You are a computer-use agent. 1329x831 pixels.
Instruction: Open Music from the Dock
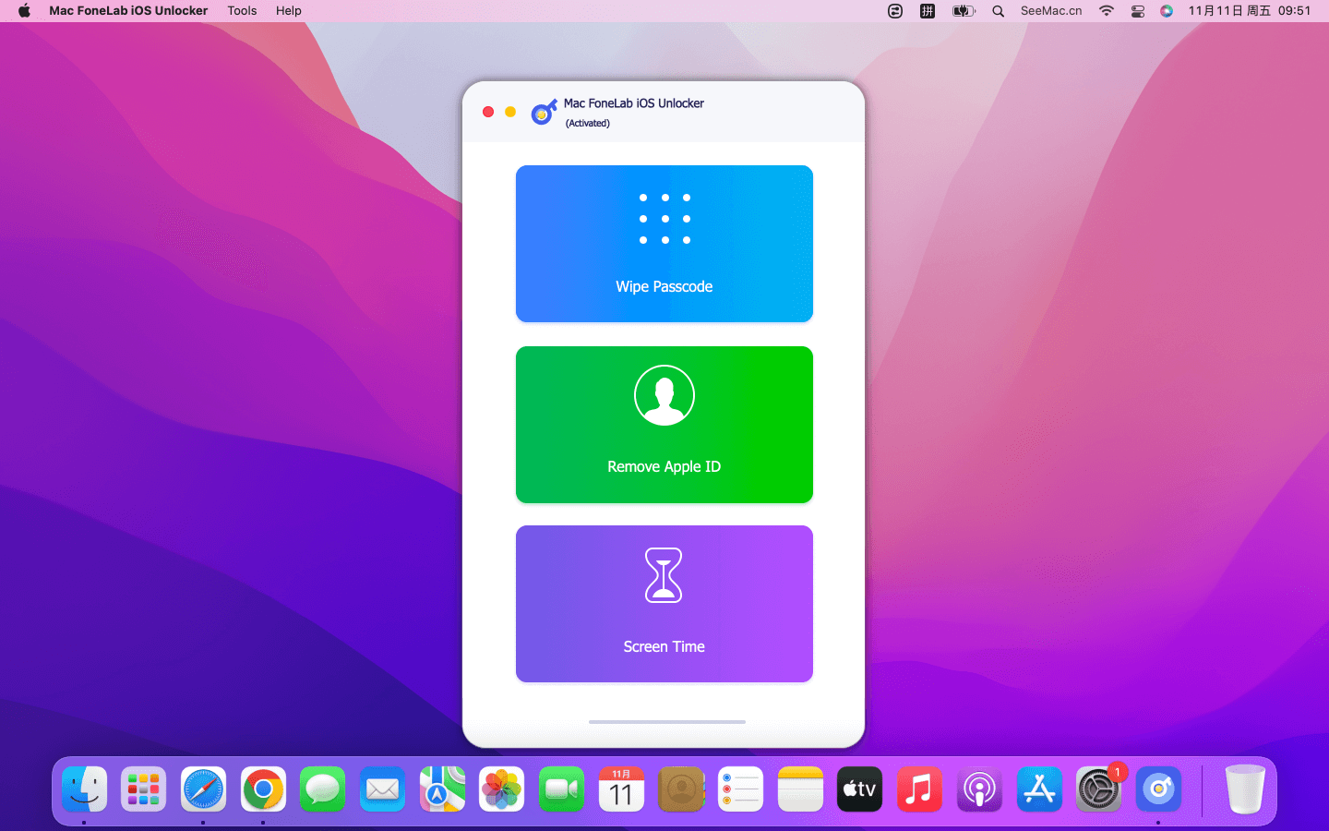pyautogui.click(x=919, y=789)
